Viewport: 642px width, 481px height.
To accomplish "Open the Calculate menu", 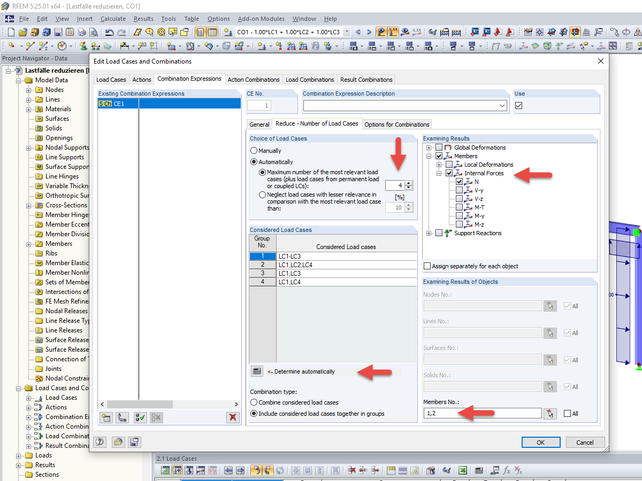I will tap(113, 19).
